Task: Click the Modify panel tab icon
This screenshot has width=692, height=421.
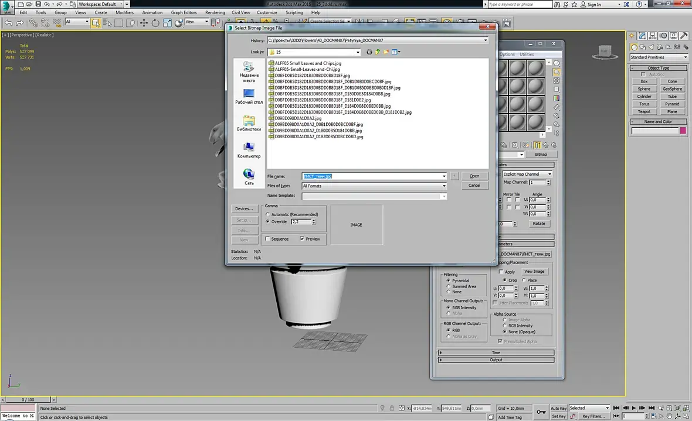Action: tap(643, 36)
